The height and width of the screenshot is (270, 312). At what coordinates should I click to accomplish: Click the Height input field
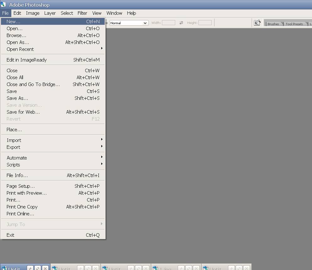tap(205, 23)
